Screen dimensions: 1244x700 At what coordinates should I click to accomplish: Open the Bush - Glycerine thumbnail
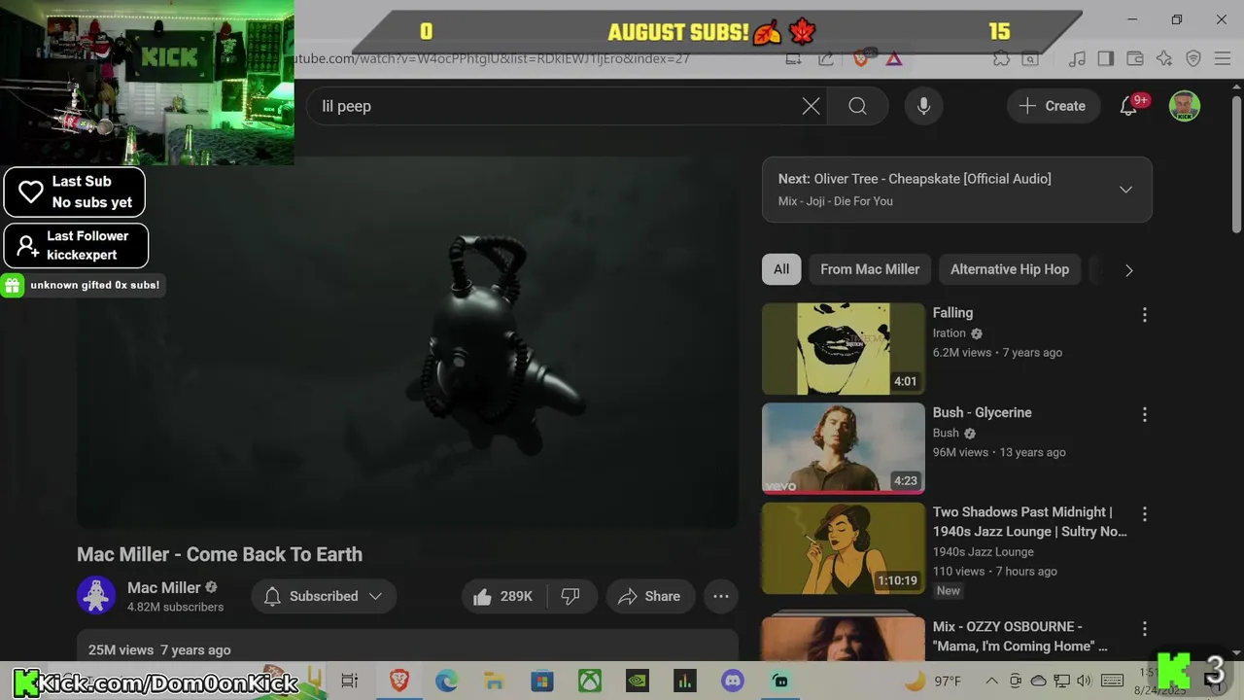pyautogui.click(x=844, y=448)
